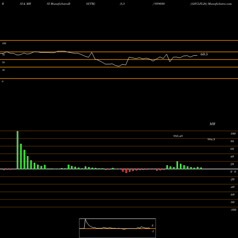Click the MR axis label 80

click(x=232, y=141)
